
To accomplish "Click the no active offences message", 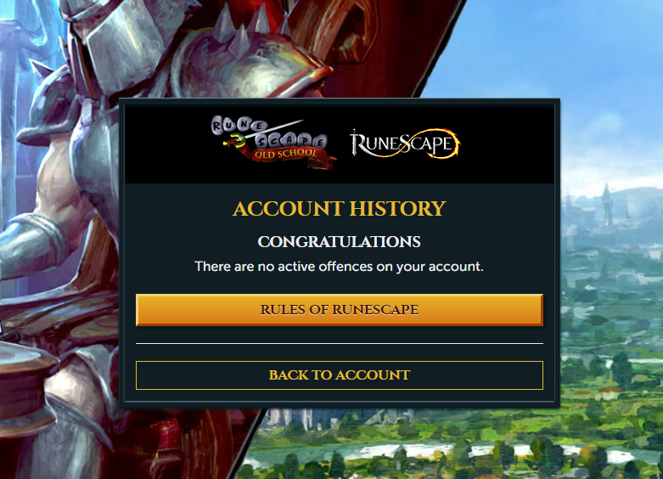I will pyautogui.click(x=339, y=267).
